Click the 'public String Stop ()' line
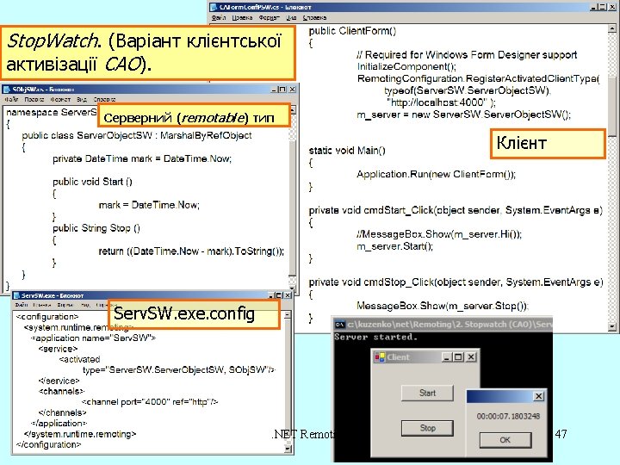 click(x=96, y=228)
